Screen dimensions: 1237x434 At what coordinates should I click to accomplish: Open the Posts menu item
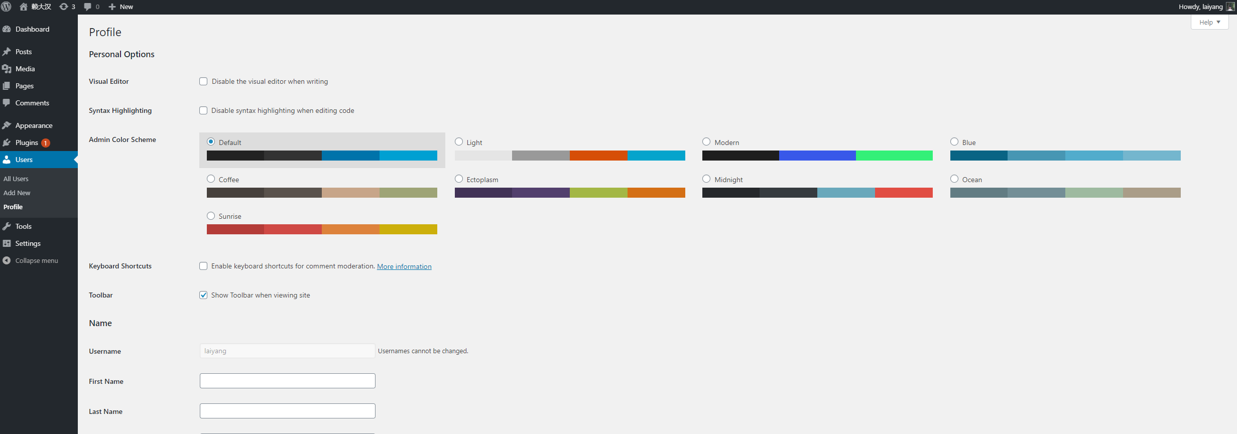point(39,52)
